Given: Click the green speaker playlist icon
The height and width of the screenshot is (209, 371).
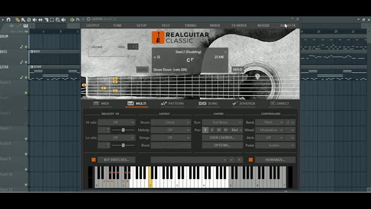Looking at the screenshot, I should [x=72, y=20].
